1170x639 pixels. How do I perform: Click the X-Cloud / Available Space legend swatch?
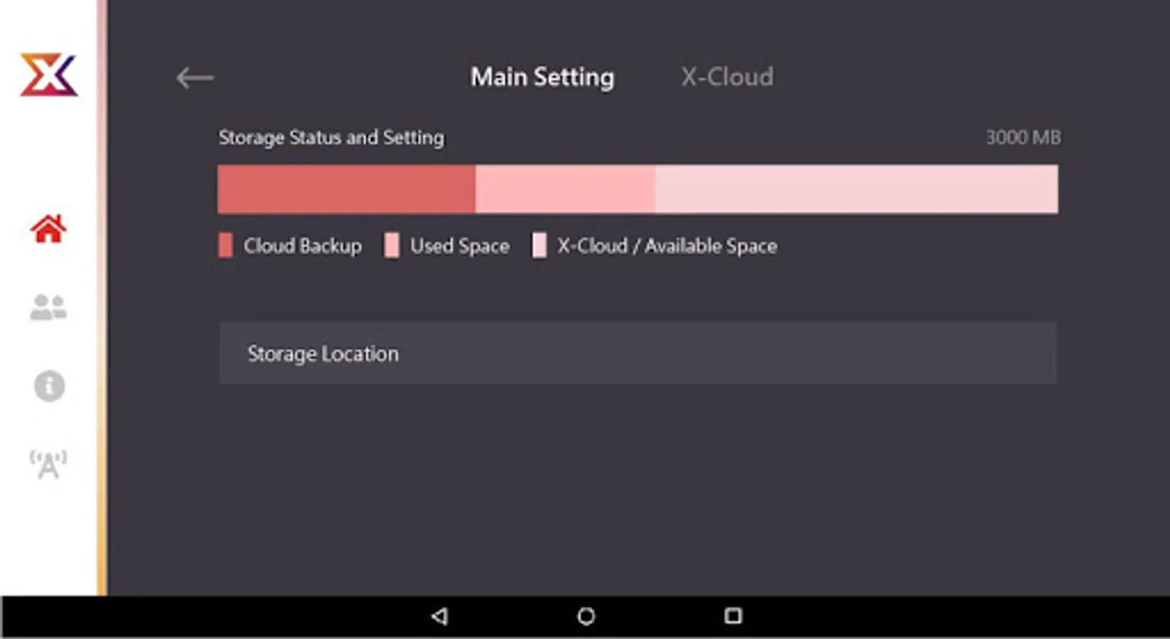pos(540,246)
